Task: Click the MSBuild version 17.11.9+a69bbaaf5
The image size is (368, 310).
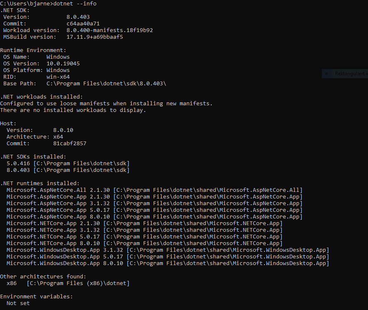Action: pyautogui.click(x=94, y=37)
